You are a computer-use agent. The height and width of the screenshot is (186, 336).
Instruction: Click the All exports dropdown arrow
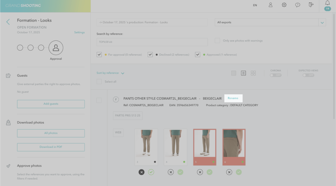[x=322, y=23]
